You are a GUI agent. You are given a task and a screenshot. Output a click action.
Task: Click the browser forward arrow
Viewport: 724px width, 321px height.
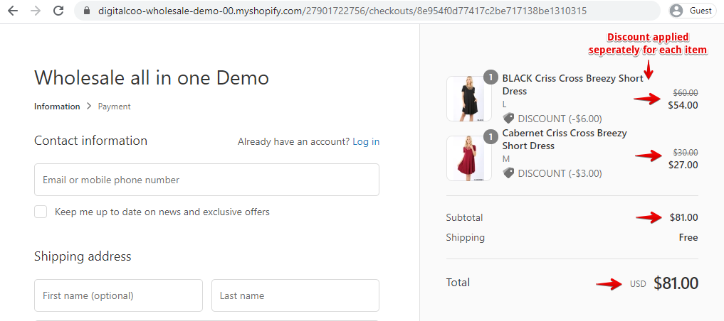point(35,11)
